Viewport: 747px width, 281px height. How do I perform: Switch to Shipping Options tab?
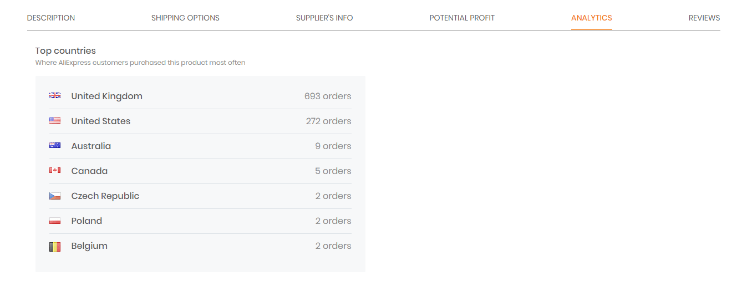pos(185,18)
